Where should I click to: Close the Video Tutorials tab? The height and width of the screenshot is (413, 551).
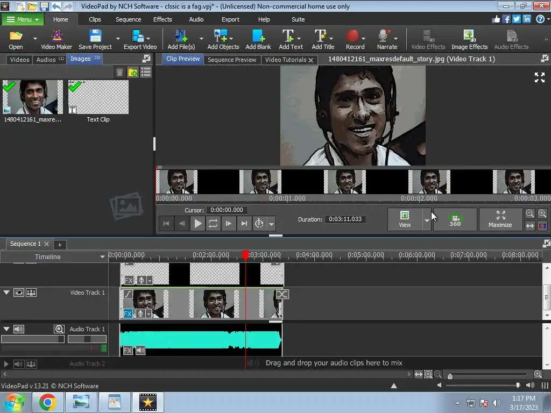click(310, 60)
